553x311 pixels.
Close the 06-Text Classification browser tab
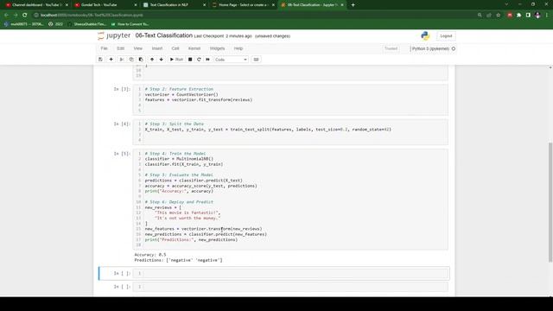click(342, 5)
